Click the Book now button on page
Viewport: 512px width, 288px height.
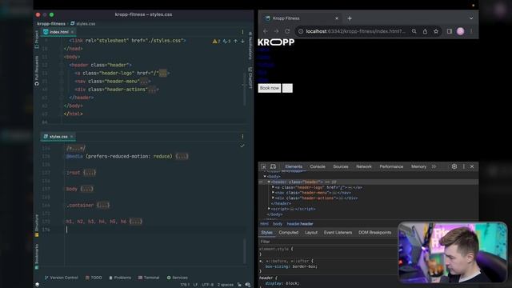(270, 88)
